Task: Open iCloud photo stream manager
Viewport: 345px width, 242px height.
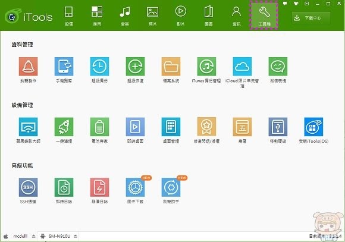Action: click(x=242, y=67)
